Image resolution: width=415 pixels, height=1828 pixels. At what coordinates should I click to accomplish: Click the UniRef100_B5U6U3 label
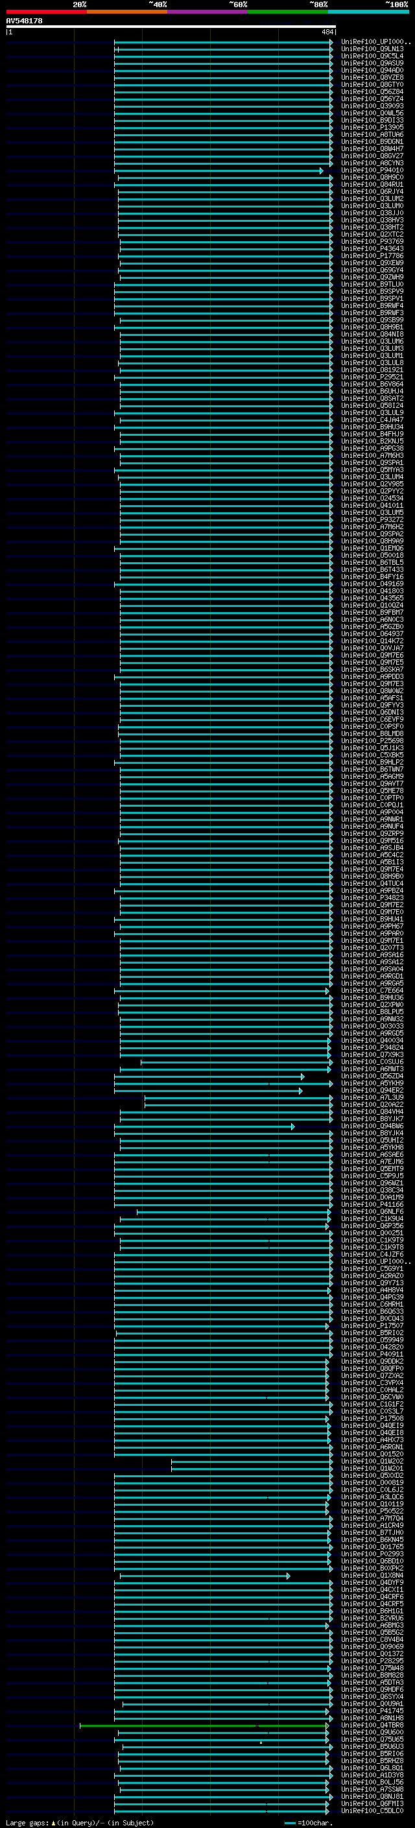pos(372,1746)
